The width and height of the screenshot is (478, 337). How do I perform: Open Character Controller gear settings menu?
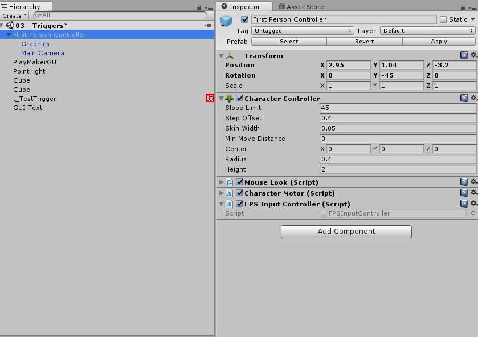(473, 98)
